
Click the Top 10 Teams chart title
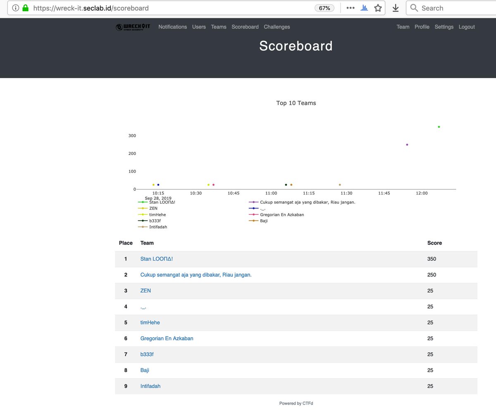pos(296,103)
